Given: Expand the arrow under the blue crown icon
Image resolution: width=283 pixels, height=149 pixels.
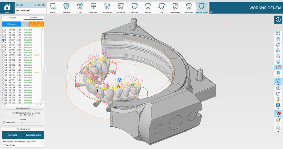Looking at the screenshot, I should 278,77.
